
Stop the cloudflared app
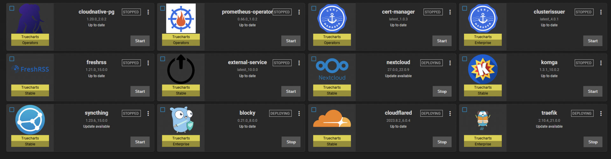tap(442, 142)
